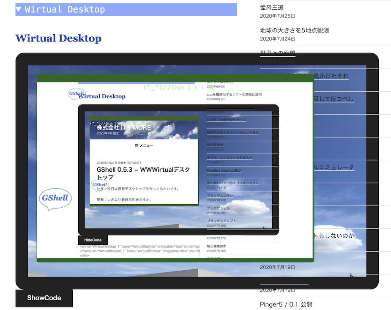This screenshot has width=391, height=310.
Task: Open the ブラウザシェル post link
Action: [218, 208]
